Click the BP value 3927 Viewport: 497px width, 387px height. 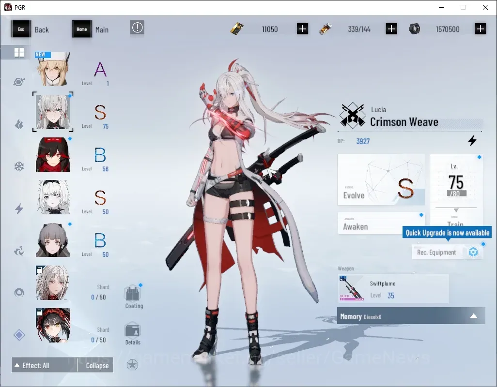click(363, 141)
